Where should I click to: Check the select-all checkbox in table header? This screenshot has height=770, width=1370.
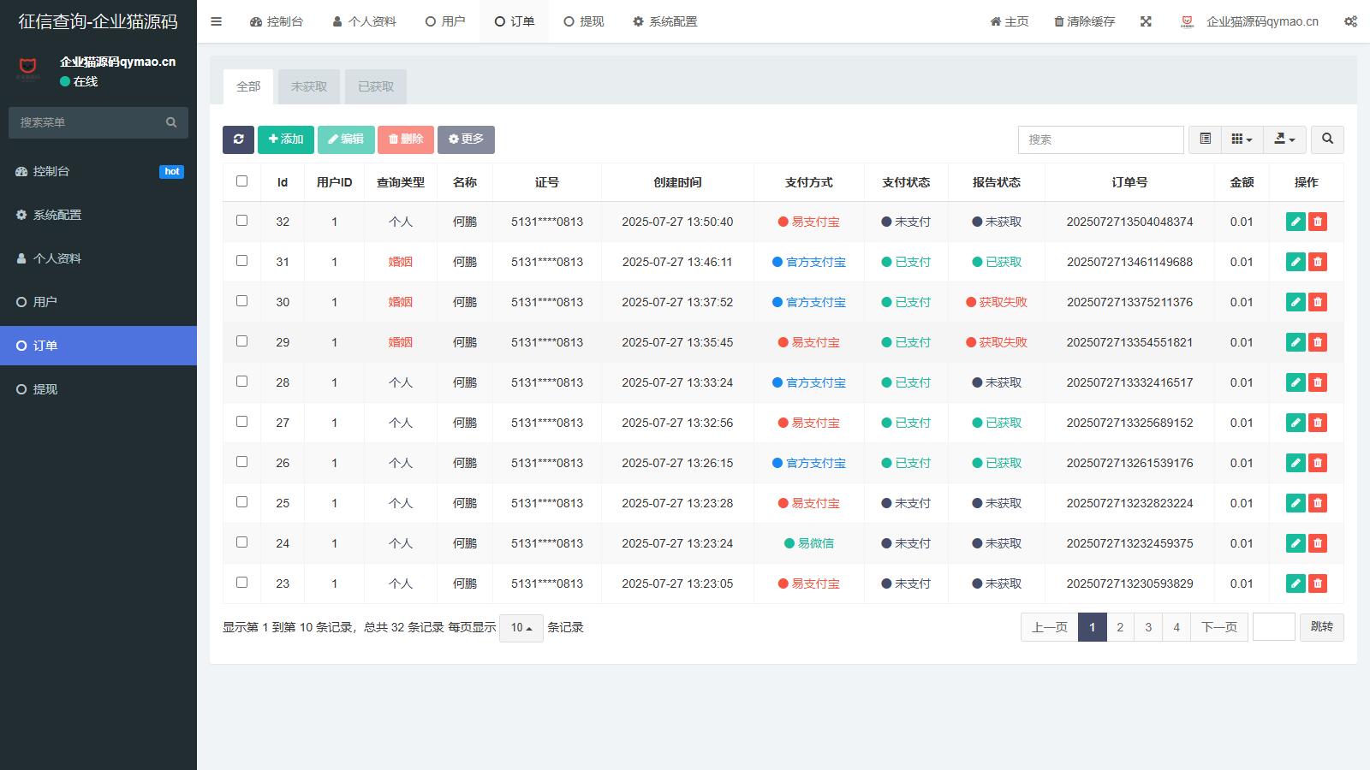241,181
